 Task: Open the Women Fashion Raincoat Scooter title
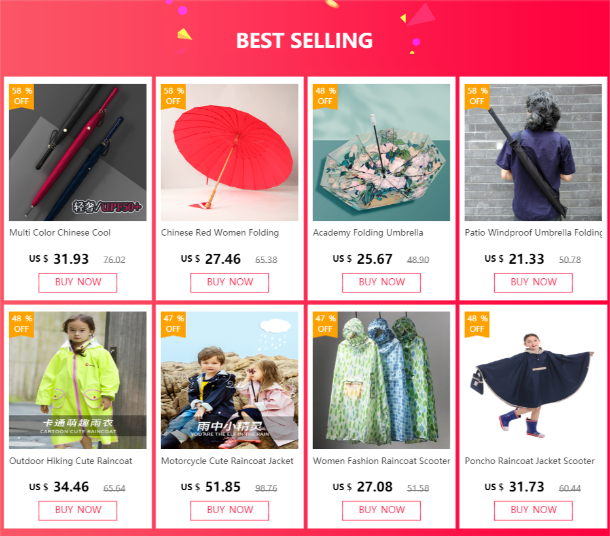point(382,461)
